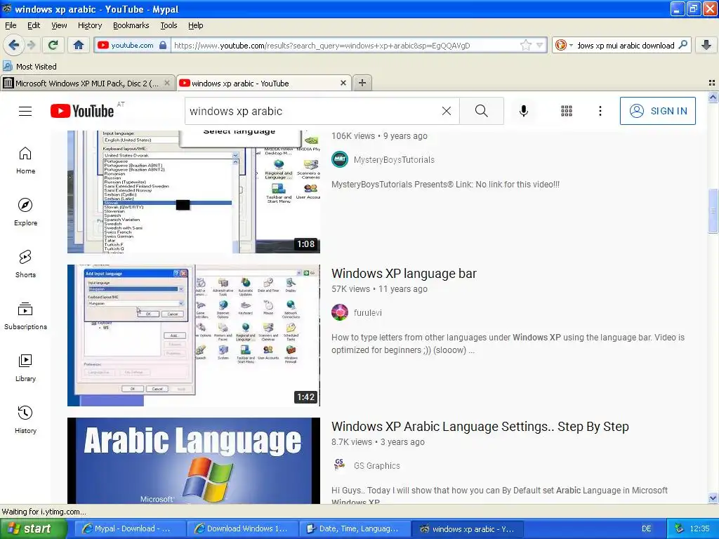
Task: Open the Windows Start menu
Action: pyautogui.click(x=33, y=528)
